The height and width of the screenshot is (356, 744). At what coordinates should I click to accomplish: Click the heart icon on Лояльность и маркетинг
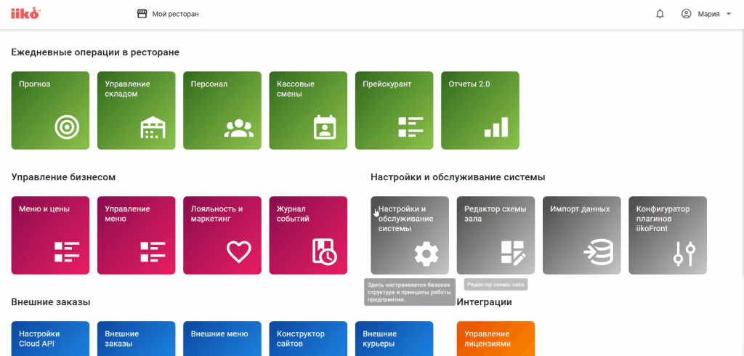tap(238, 252)
